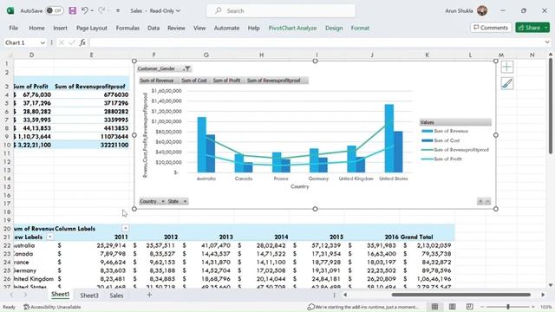Click the Comments button
Screen dimensions: 555x312
[x=491, y=27]
